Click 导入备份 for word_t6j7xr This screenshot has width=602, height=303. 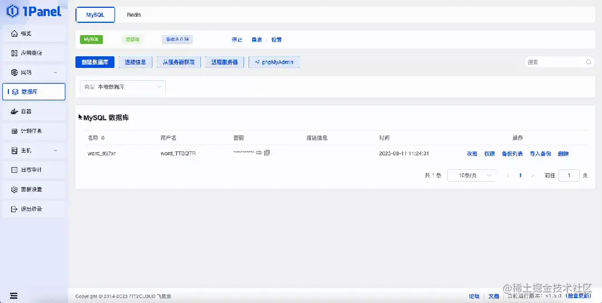pyautogui.click(x=541, y=154)
